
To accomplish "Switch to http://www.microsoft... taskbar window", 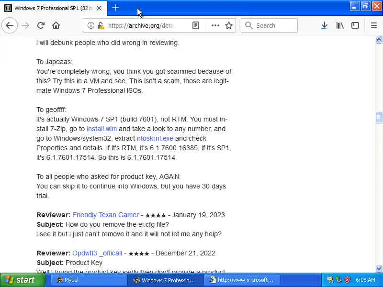I will [x=242, y=280].
